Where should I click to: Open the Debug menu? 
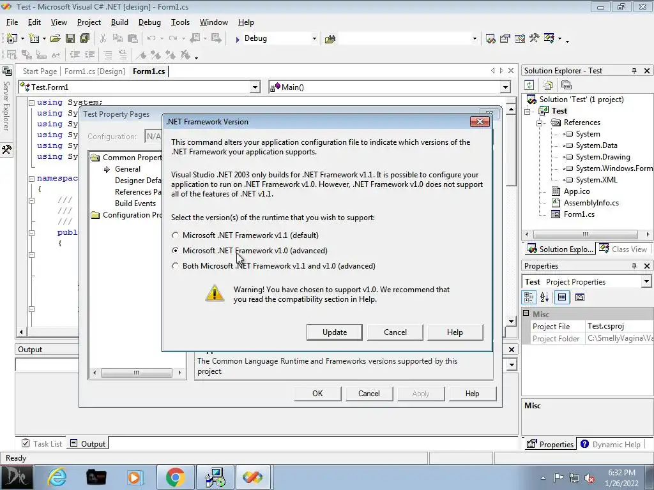(x=149, y=22)
